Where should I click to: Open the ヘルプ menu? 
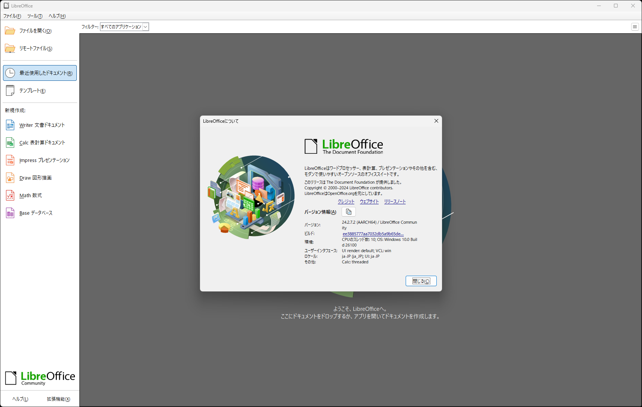(x=57, y=16)
